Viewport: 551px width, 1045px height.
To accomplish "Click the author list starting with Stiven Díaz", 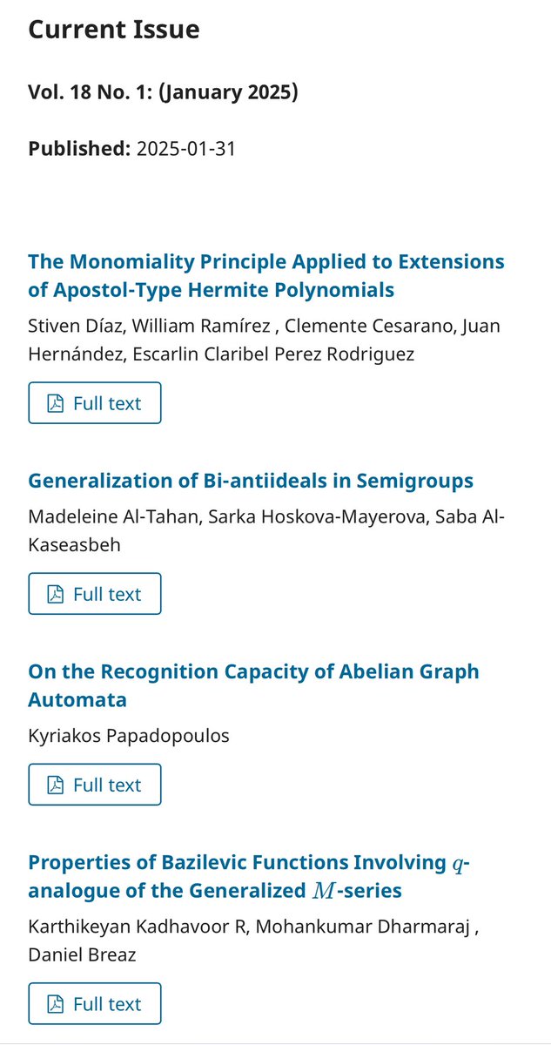I will pos(264,340).
